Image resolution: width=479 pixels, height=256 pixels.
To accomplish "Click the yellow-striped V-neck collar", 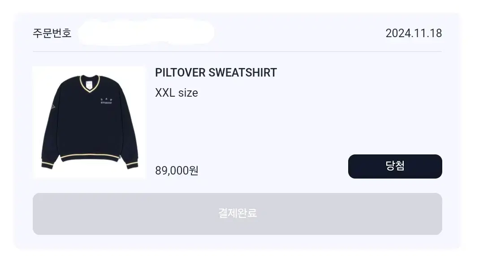I will pyautogui.click(x=90, y=83).
